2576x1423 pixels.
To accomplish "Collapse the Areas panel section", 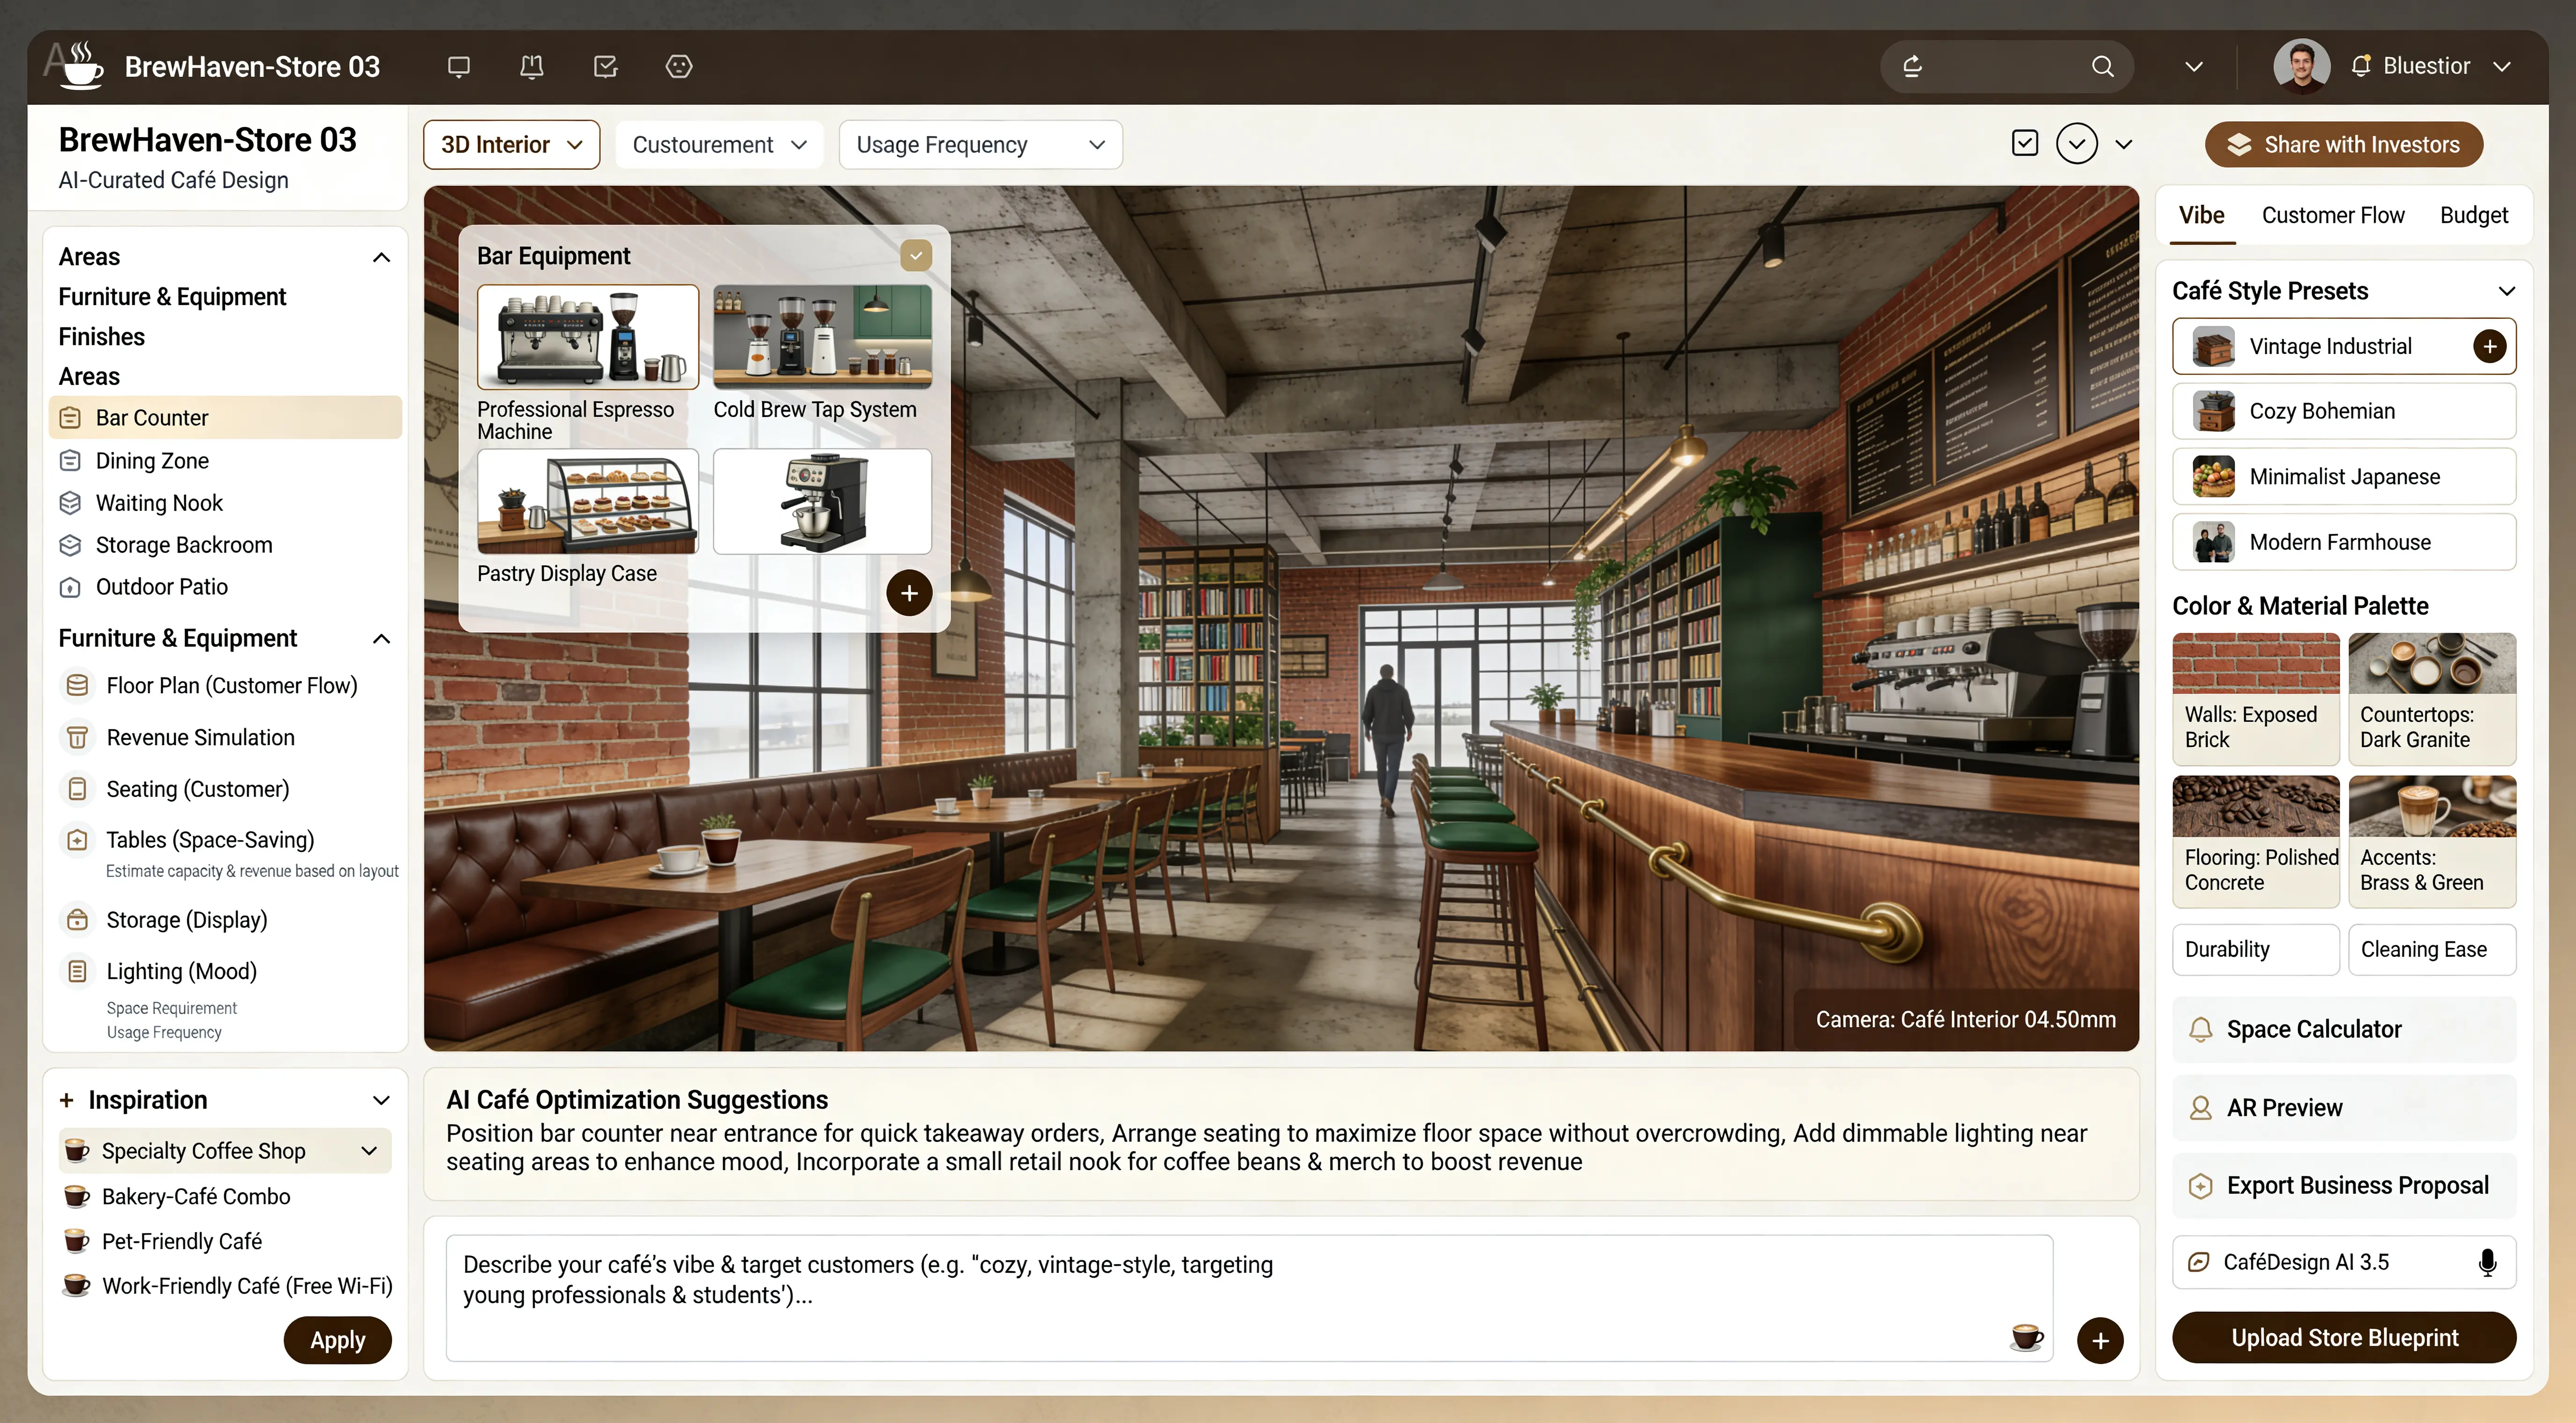I will pos(381,256).
